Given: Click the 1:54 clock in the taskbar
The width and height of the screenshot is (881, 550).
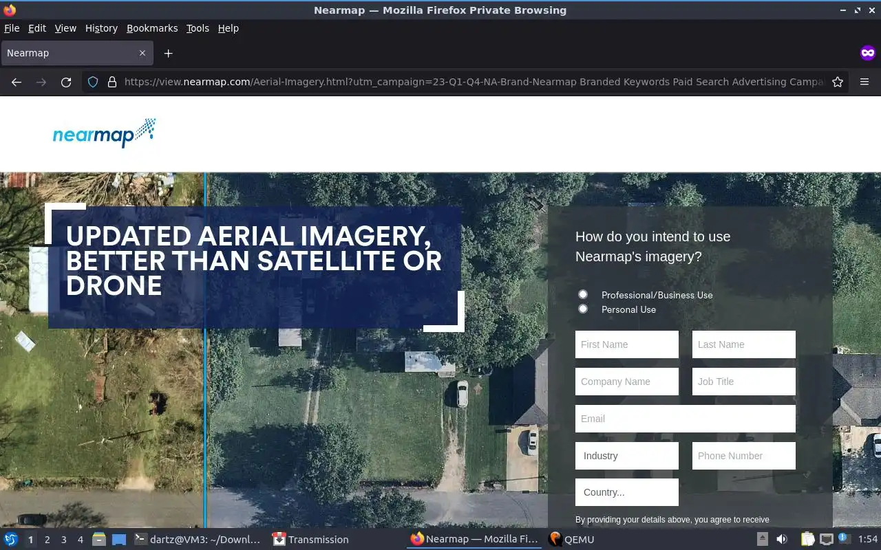Looking at the screenshot, I should tap(868, 540).
